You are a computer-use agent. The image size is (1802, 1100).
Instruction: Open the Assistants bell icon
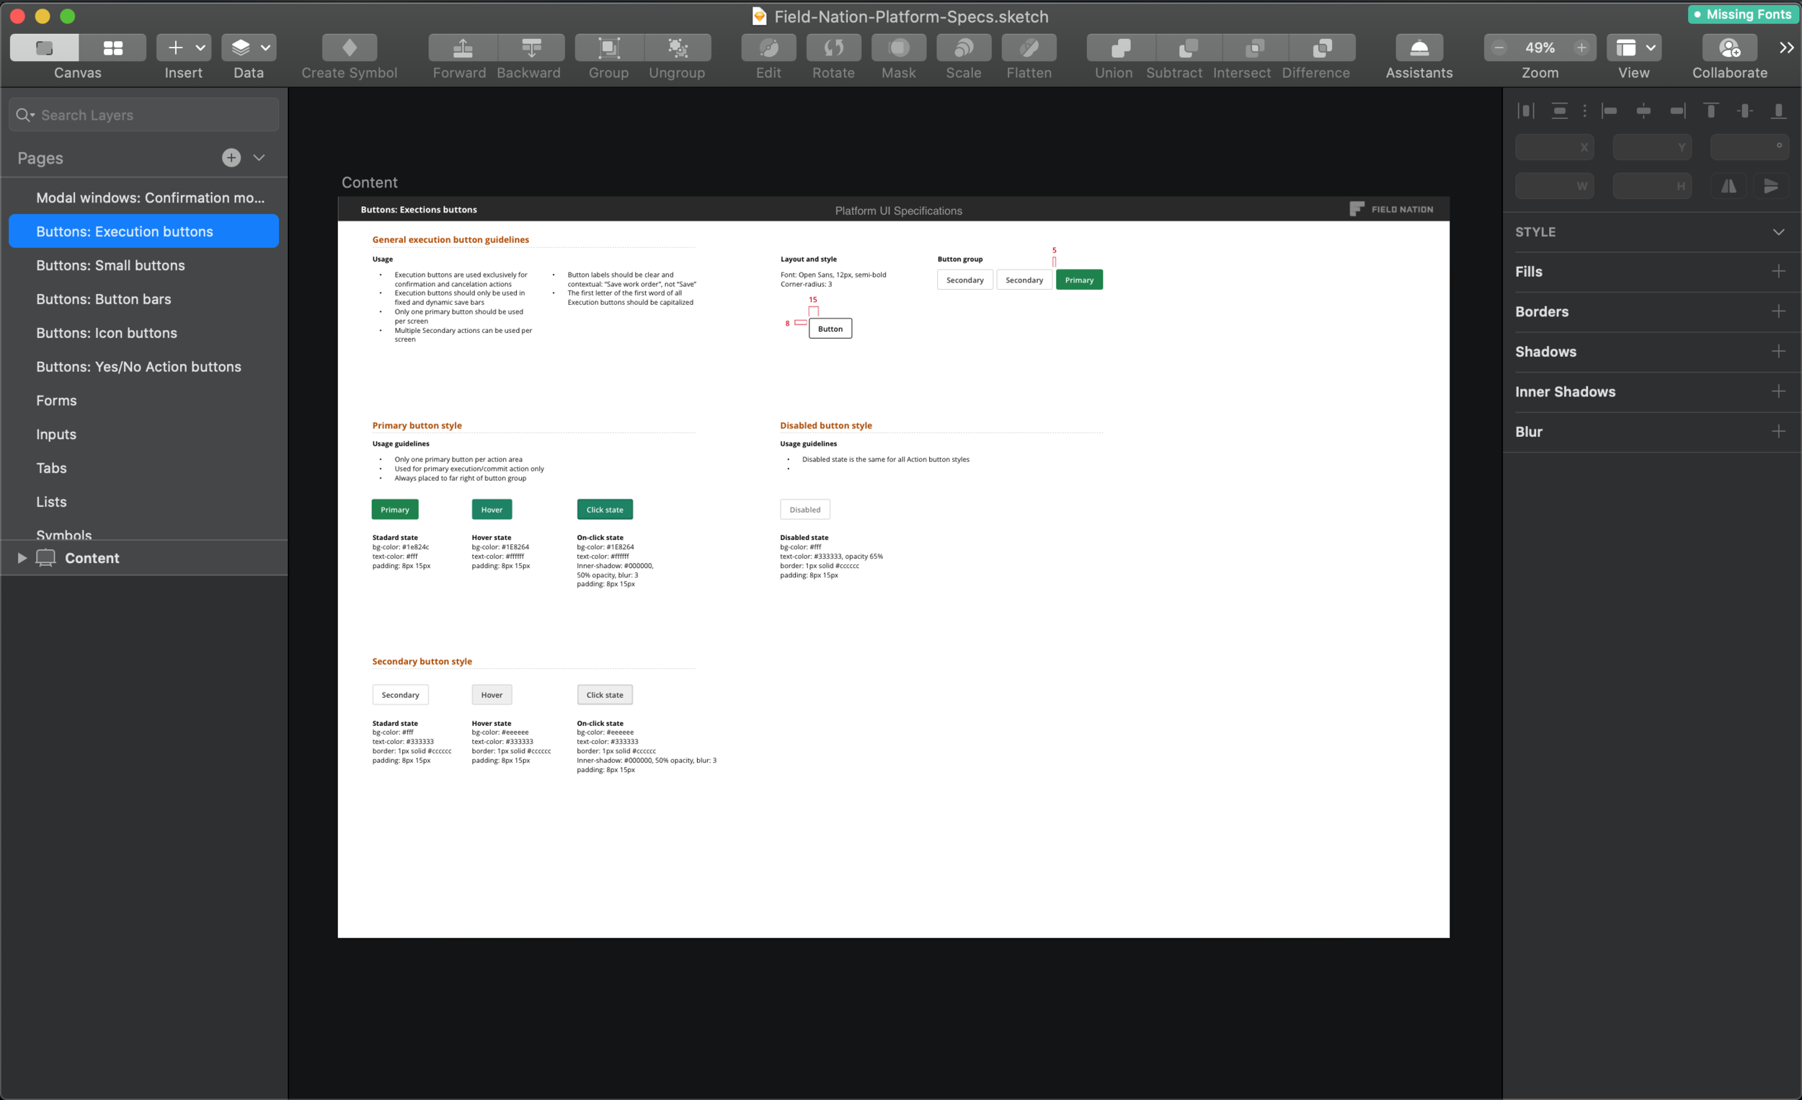(1419, 48)
